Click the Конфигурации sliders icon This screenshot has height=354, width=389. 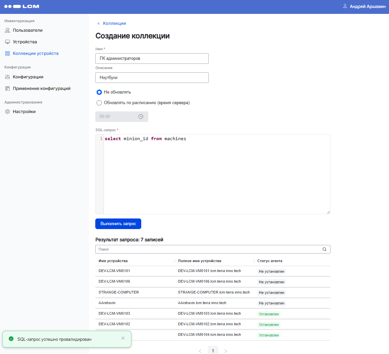7,77
